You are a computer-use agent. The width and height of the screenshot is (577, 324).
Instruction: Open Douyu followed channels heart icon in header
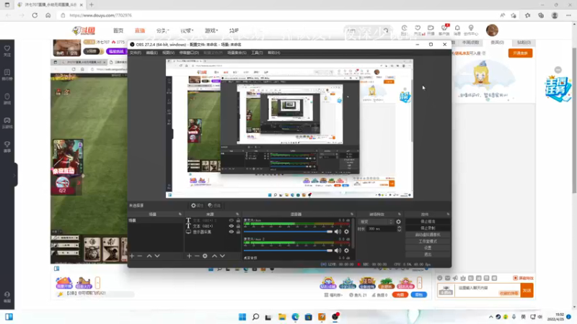[418, 30]
